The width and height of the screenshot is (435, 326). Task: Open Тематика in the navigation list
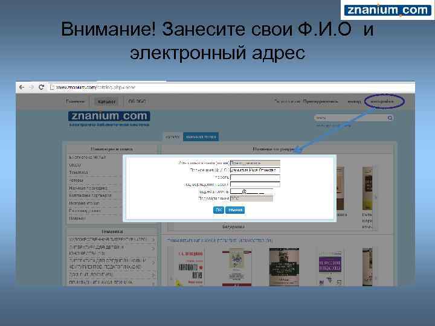tap(79, 173)
